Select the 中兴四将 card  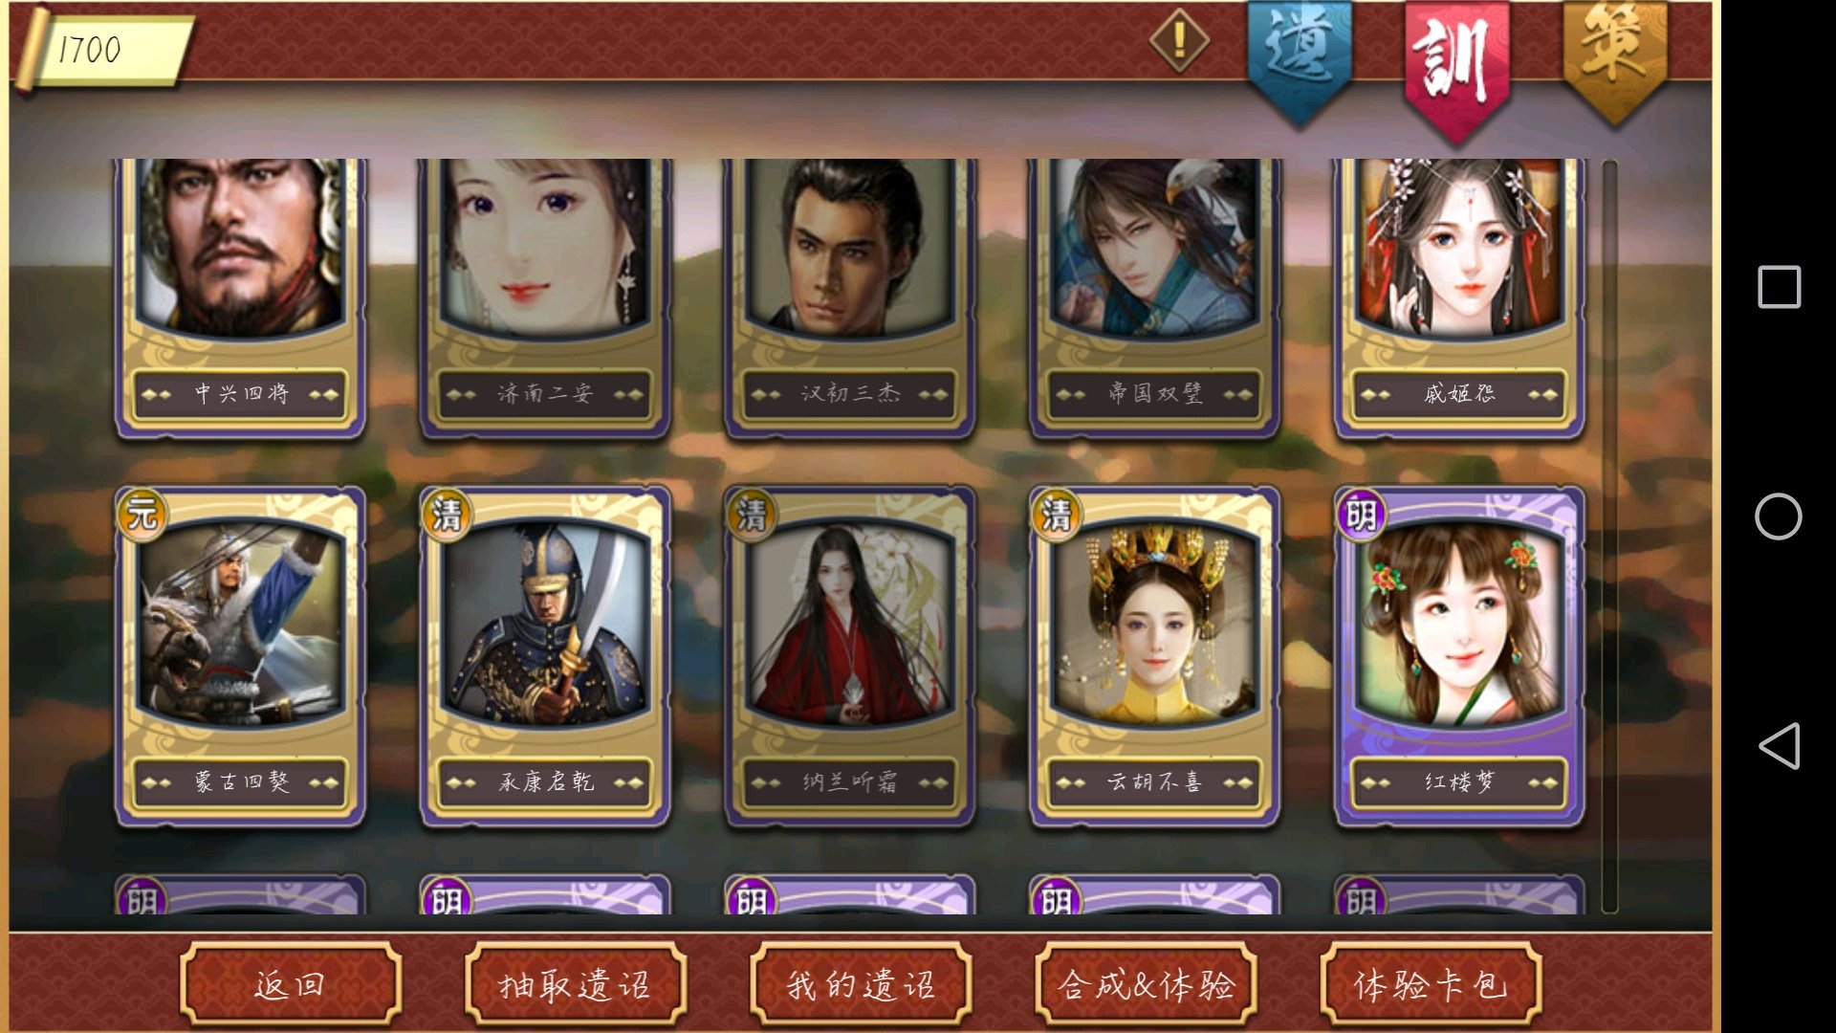[x=240, y=297]
